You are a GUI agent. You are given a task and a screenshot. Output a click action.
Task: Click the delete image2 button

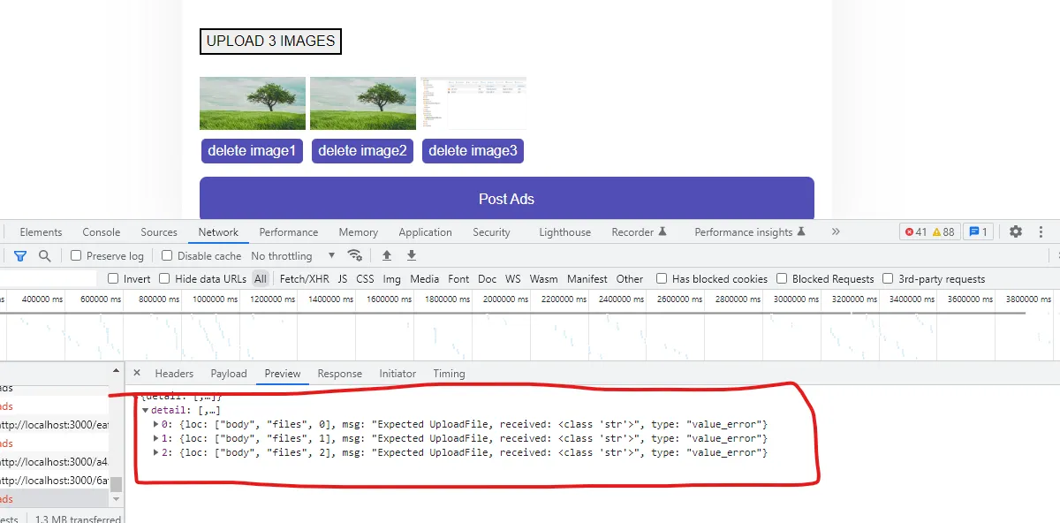pyautogui.click(x=362, y=150)
